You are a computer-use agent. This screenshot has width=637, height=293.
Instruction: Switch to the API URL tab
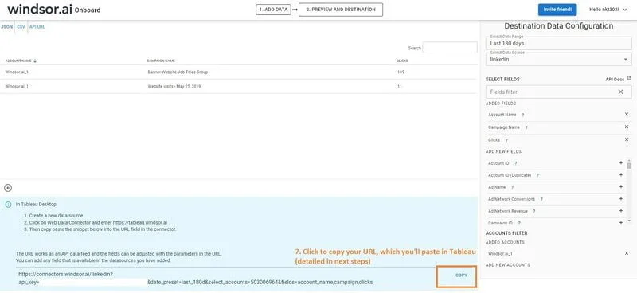tap(37, 27)
